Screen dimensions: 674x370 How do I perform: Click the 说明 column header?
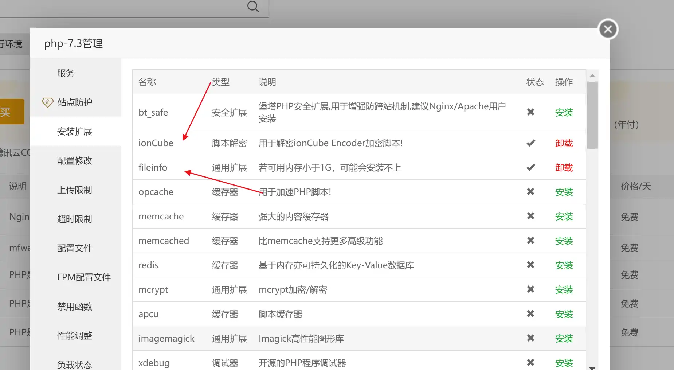[267, 82]
